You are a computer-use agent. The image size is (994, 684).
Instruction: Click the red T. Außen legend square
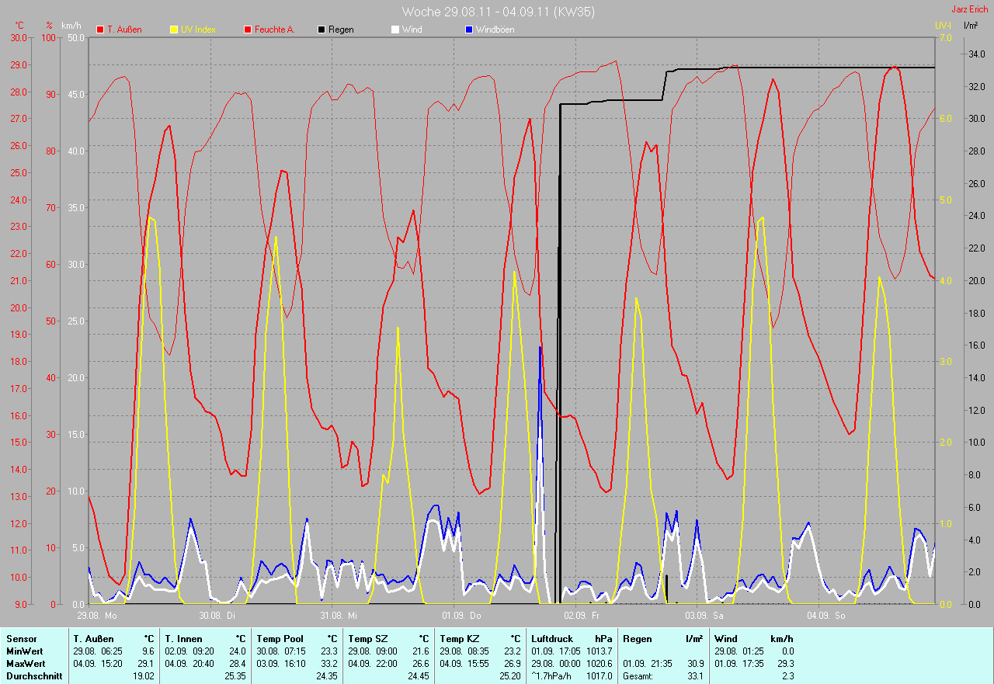point(100,30)
